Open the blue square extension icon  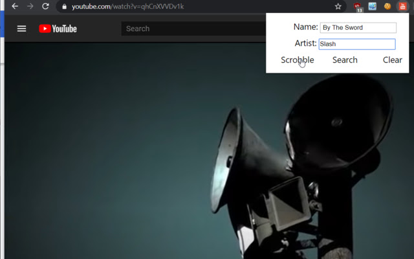click(373, 6)
